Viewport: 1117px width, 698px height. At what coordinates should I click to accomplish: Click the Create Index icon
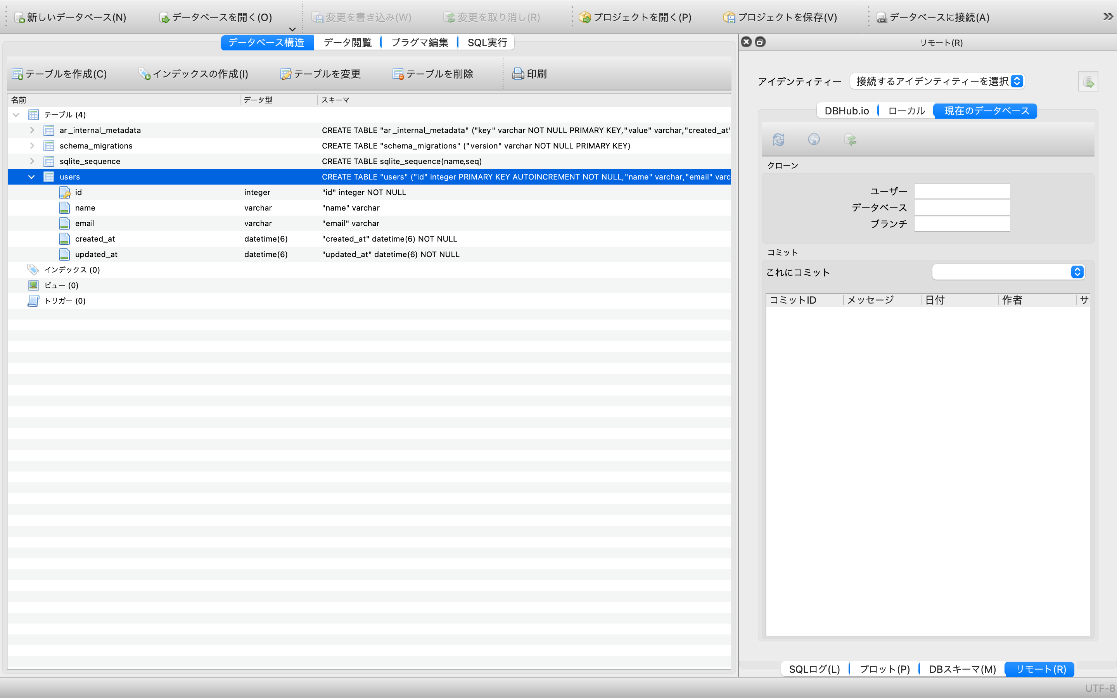pyautogui.click(x=144, y=74)
